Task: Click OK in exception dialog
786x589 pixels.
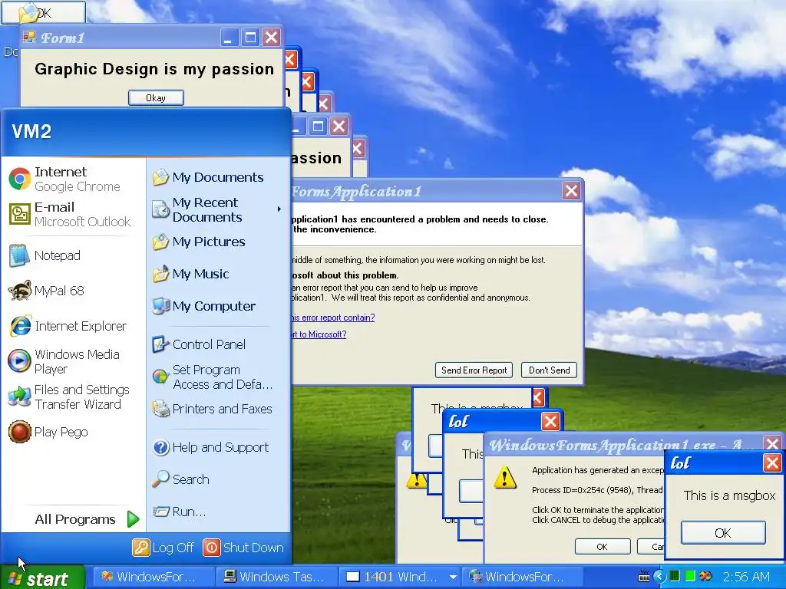Action: (x=603, y=546)
